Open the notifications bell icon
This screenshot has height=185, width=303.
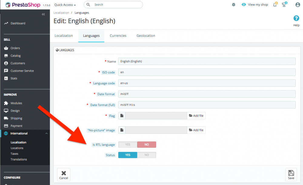[275, 5]
